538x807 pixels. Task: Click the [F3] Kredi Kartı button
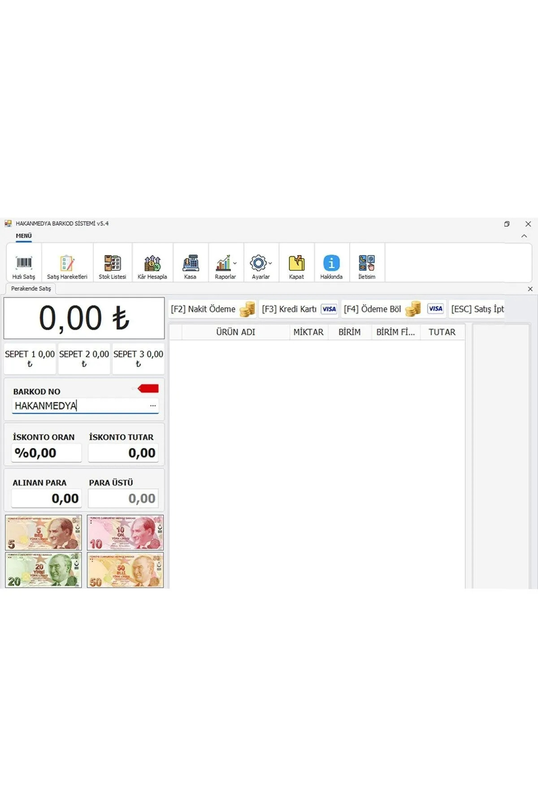pyautogui.click(x=299, y=309)
